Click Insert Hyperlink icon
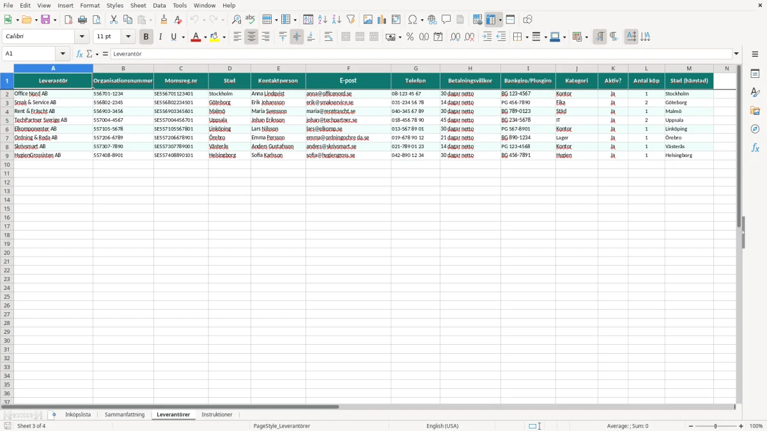The width and height of the screenshot is (767, 431). click(x=432, y=20)
